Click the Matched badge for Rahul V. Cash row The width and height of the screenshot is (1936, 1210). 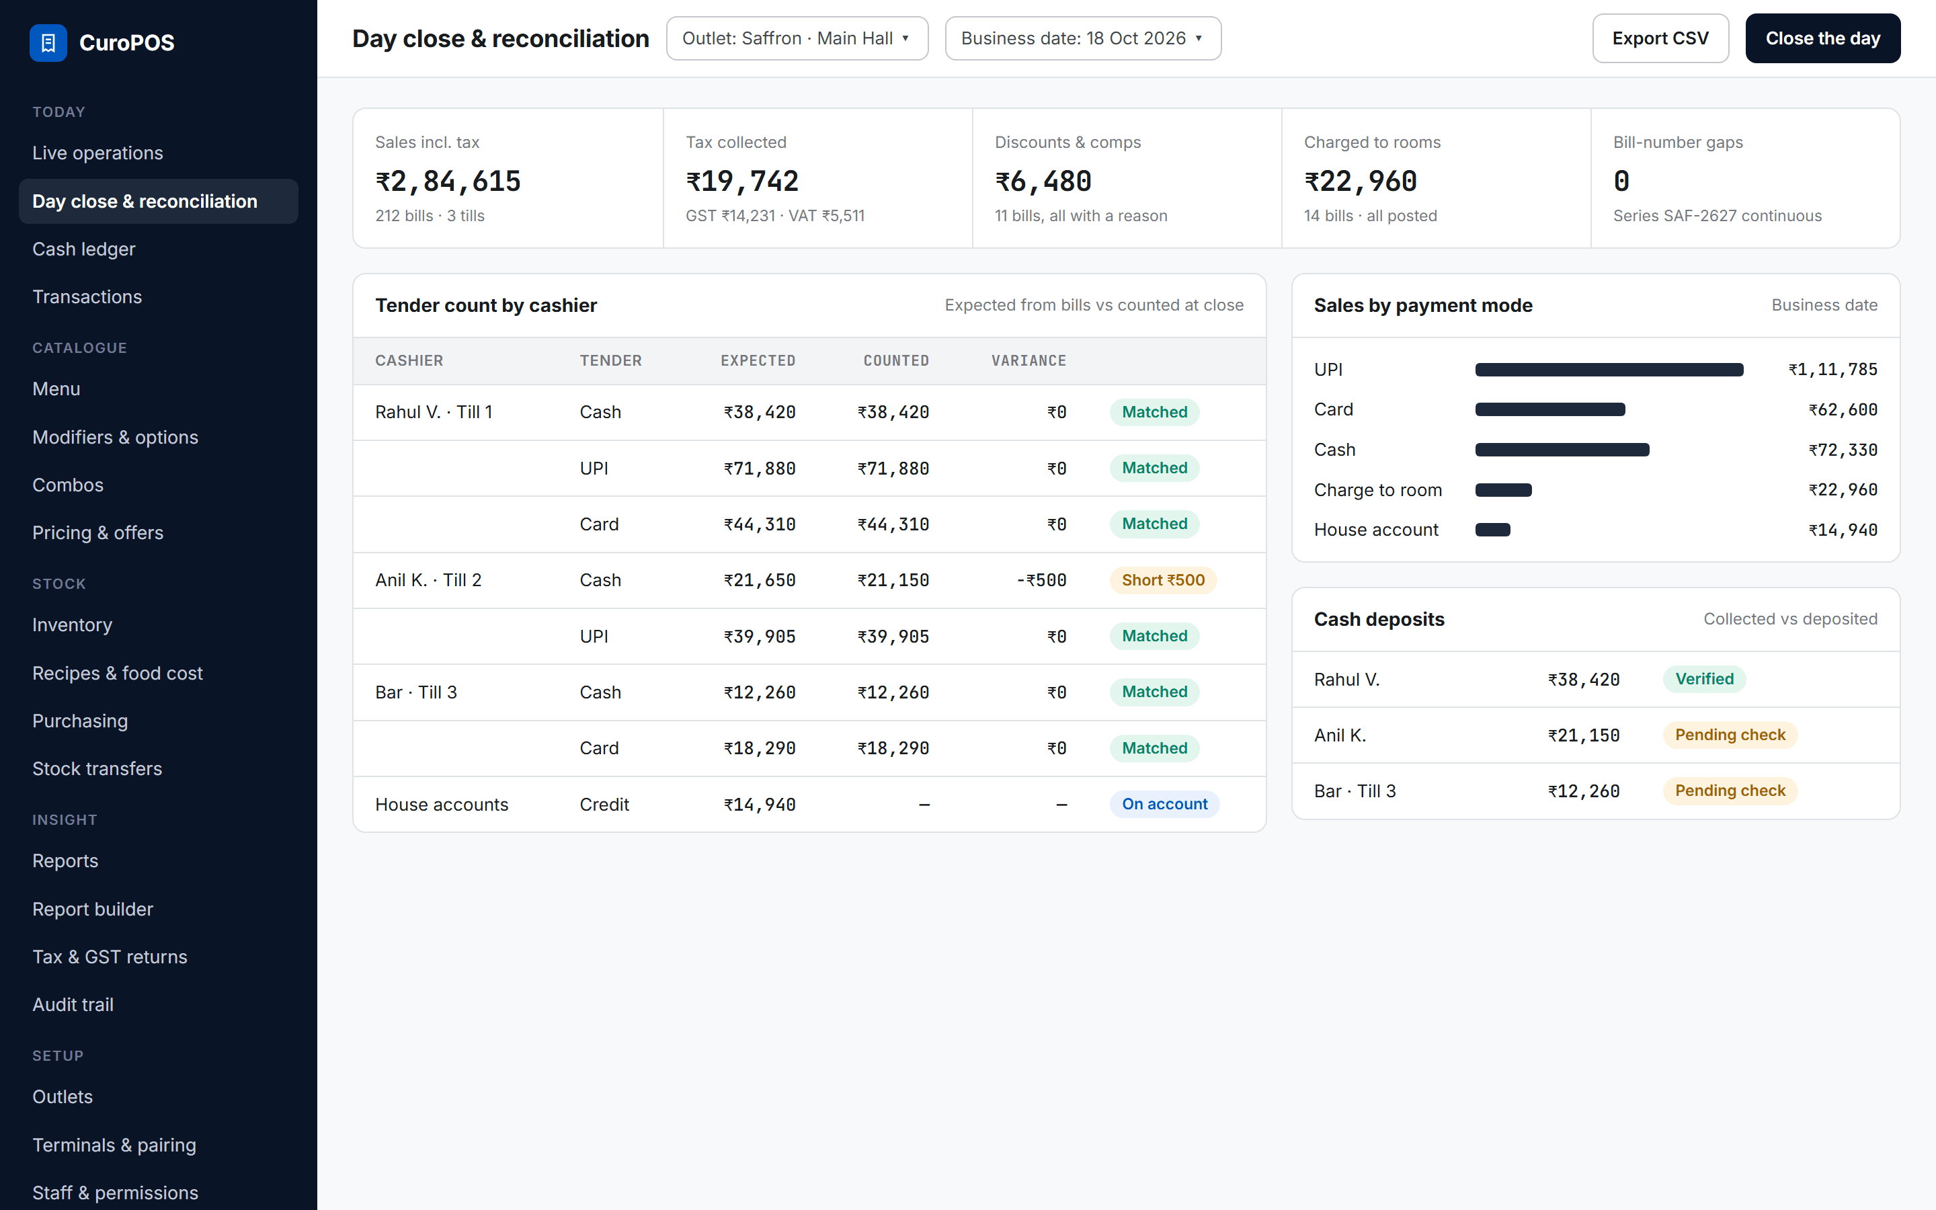click(x=1154, y=412)
